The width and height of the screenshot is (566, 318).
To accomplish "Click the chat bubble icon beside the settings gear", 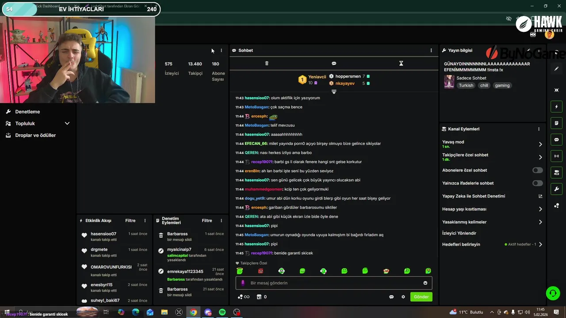I will click(x=391, y=297).
